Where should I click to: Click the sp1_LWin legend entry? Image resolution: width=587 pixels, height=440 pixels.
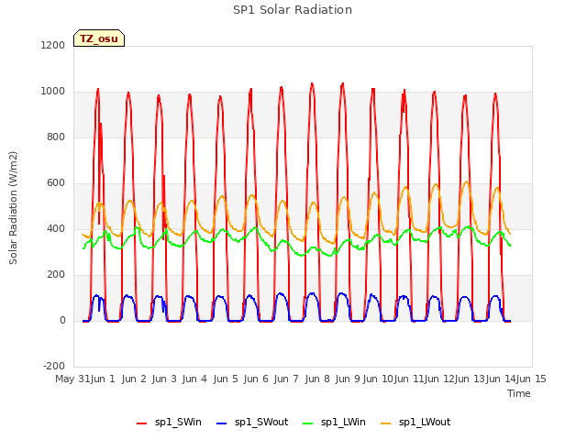click(x=334, y=423)
